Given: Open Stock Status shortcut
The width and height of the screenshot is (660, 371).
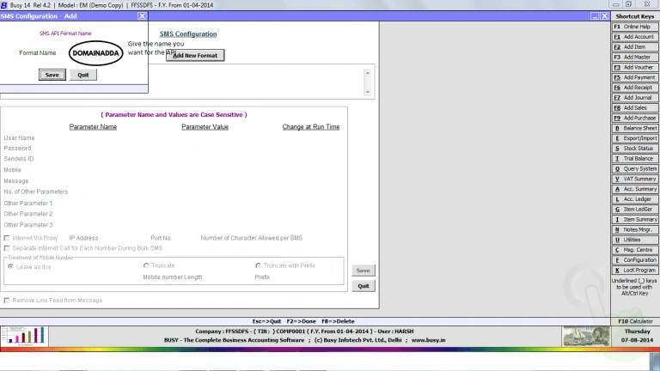Looking at the screenshot, I should coord(634,149).
